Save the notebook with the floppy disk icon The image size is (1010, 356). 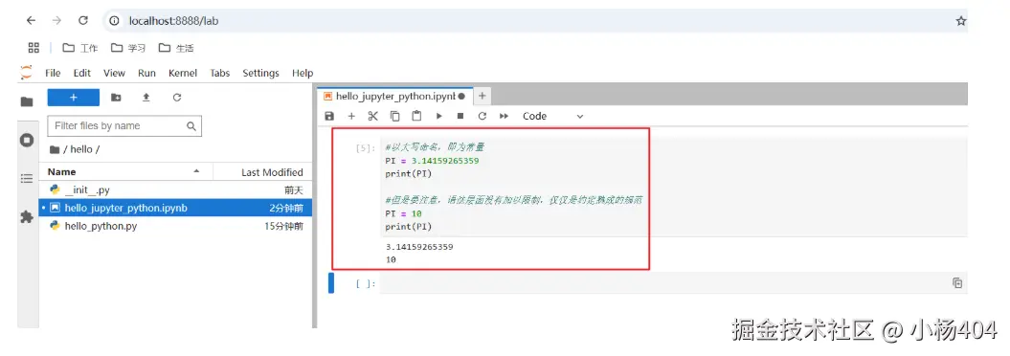[x=329, y=116]
